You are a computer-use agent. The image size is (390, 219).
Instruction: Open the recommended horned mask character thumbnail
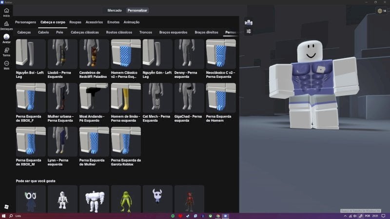(157, 199)
